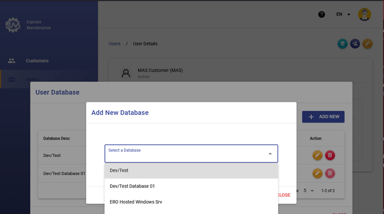384x214 pixels.
Task: Edit the Dev/Test Database 01 row
Action: [x=318, y=173]
